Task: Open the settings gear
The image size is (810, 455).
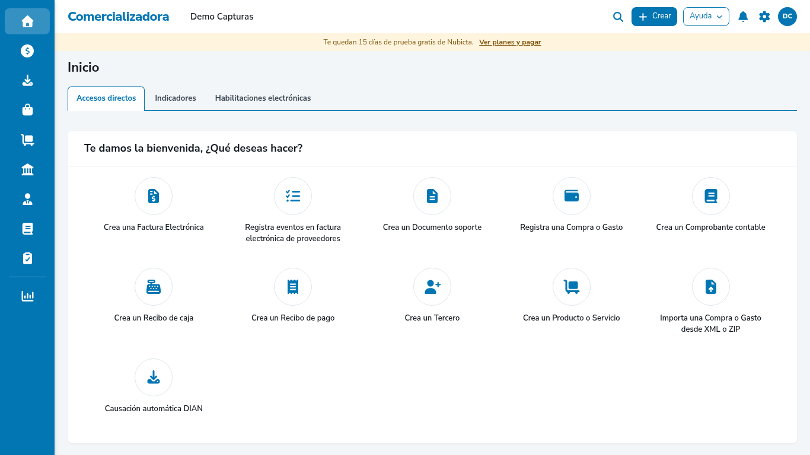Action: [764, 17]
